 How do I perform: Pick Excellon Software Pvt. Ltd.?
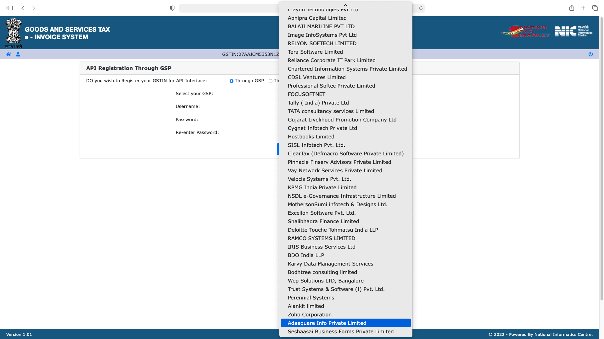click(x=346, y=213)
